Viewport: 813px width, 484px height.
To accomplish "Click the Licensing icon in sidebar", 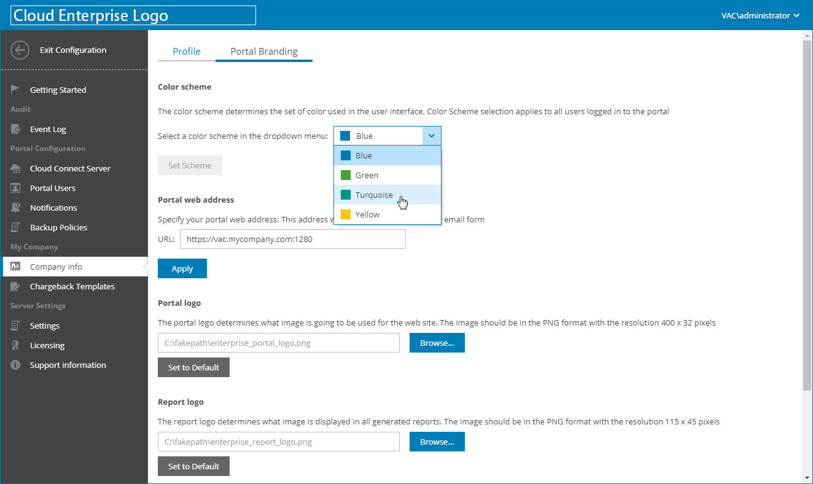I will coord(16,345).
